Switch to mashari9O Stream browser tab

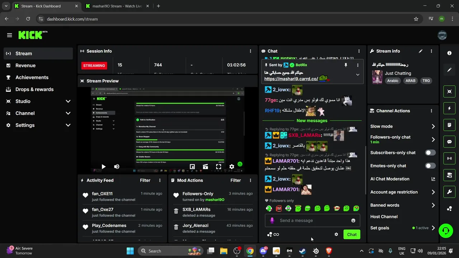coord(117,6)
